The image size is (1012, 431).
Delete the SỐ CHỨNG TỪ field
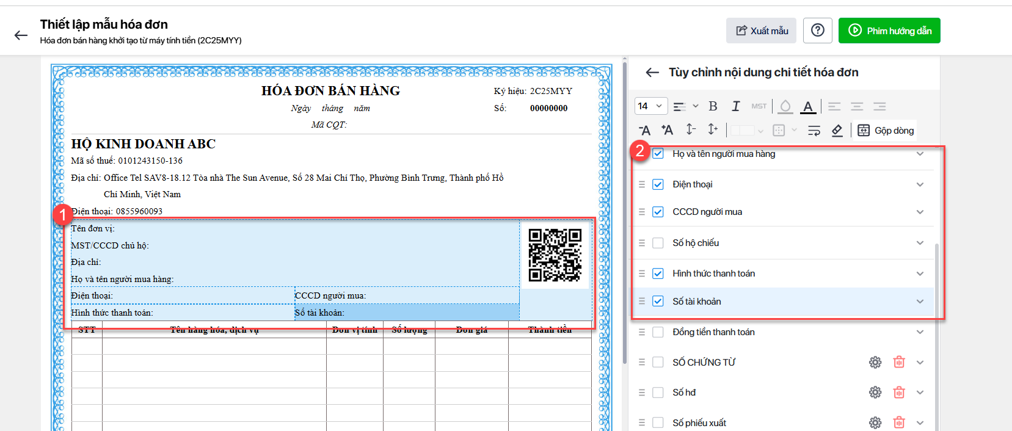(x=899, y=362)
